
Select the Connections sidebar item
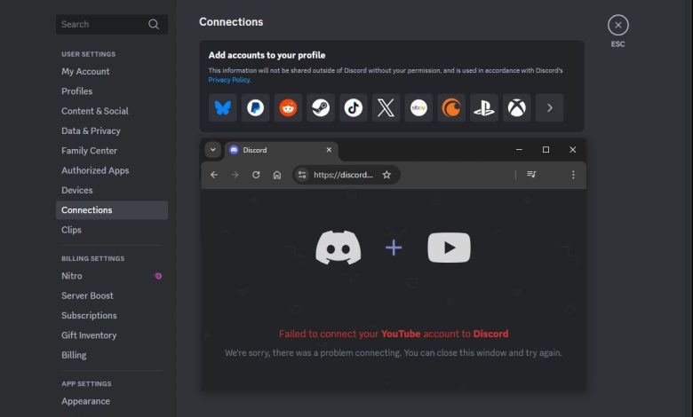pos(112,210)
